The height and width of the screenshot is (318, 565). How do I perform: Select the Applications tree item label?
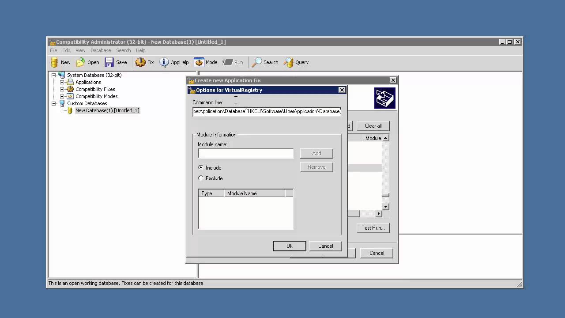88,82
